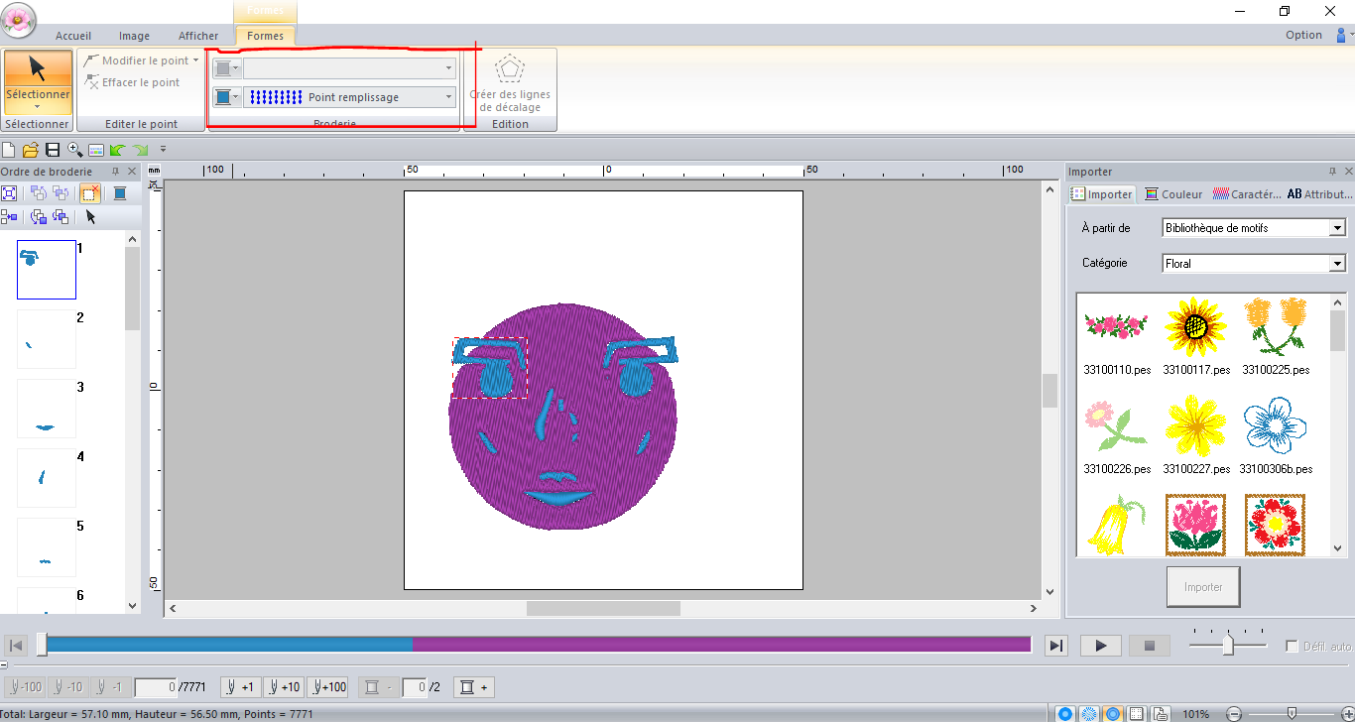Toggle the Défil. auto. checkbox
1355x722 pixels.
(x=1292, y=646)
